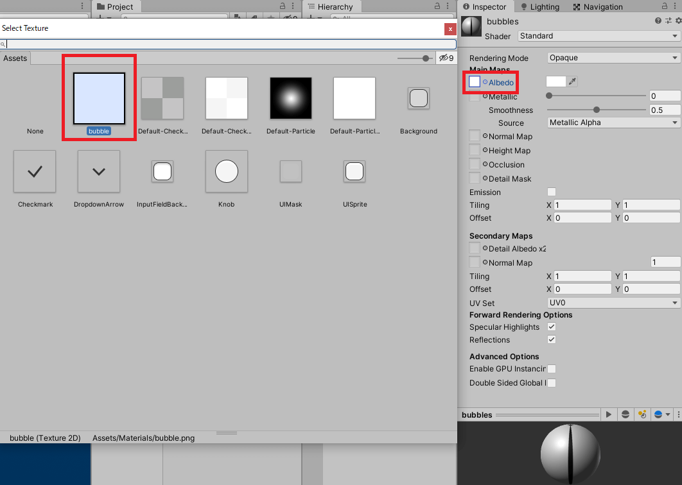Open Inspector panel options menu
This screenshot has width=682, height=485.
(x=675, y=6)
